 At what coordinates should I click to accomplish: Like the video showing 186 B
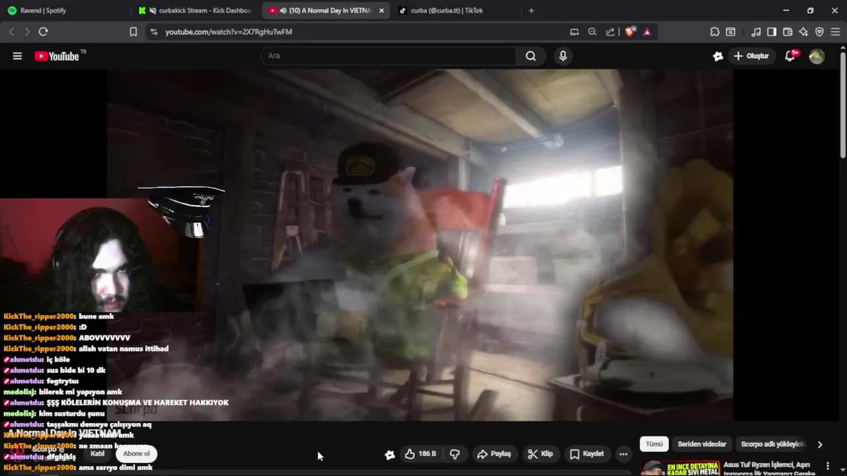pyautogui.click(x=420, y=454)
